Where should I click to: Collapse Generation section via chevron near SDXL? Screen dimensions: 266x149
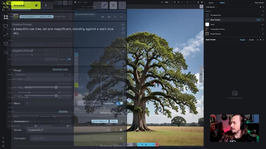pos(122,121)
